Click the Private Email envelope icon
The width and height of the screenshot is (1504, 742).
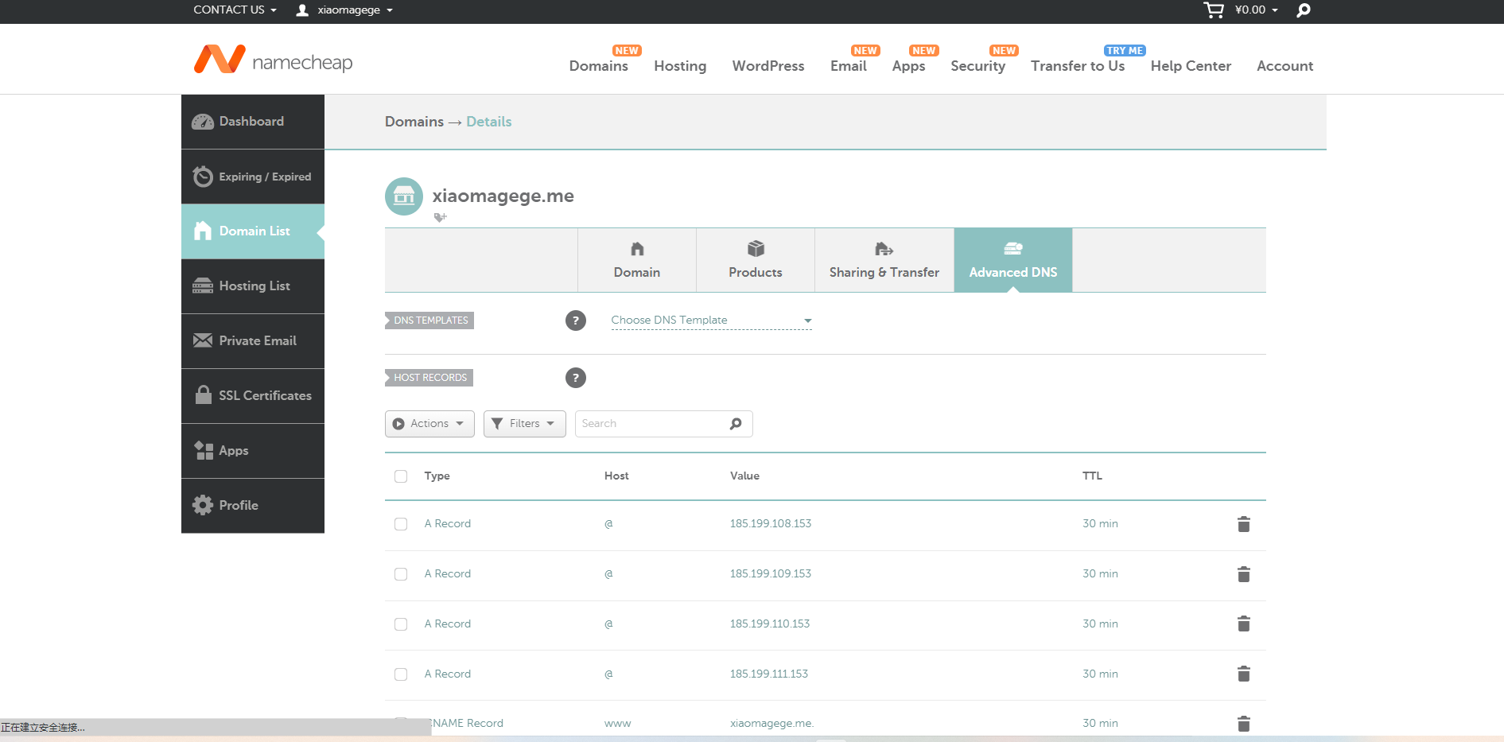(203, 340)
